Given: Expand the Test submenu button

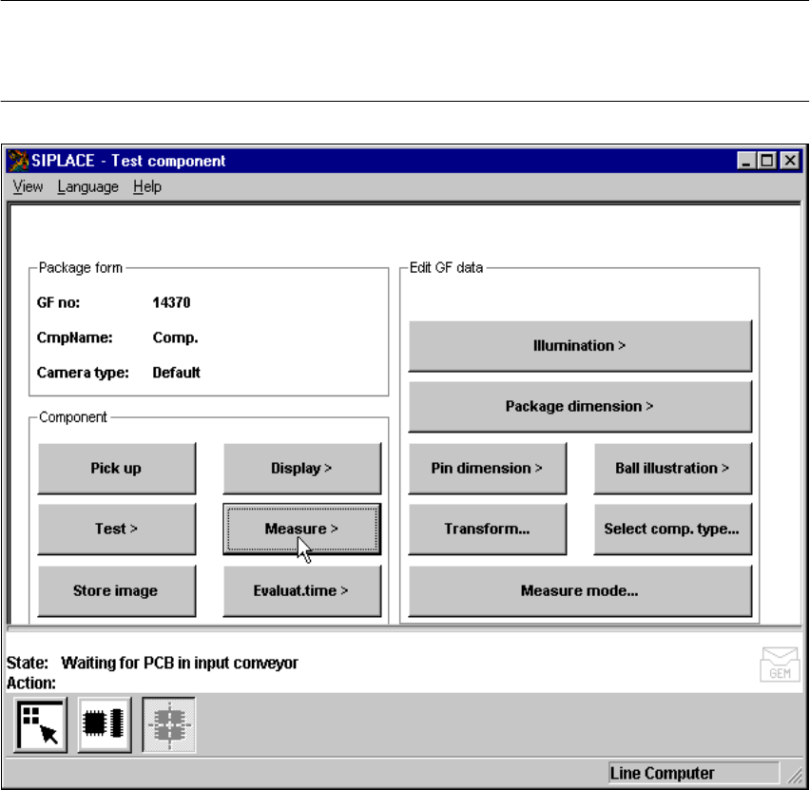Looking at the screenshot, I should (116, 529).
